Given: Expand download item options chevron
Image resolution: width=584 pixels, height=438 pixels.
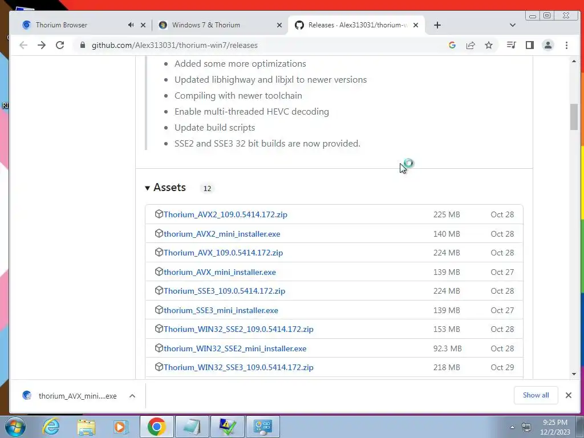Looking at the screenshot, I should 132,396.
